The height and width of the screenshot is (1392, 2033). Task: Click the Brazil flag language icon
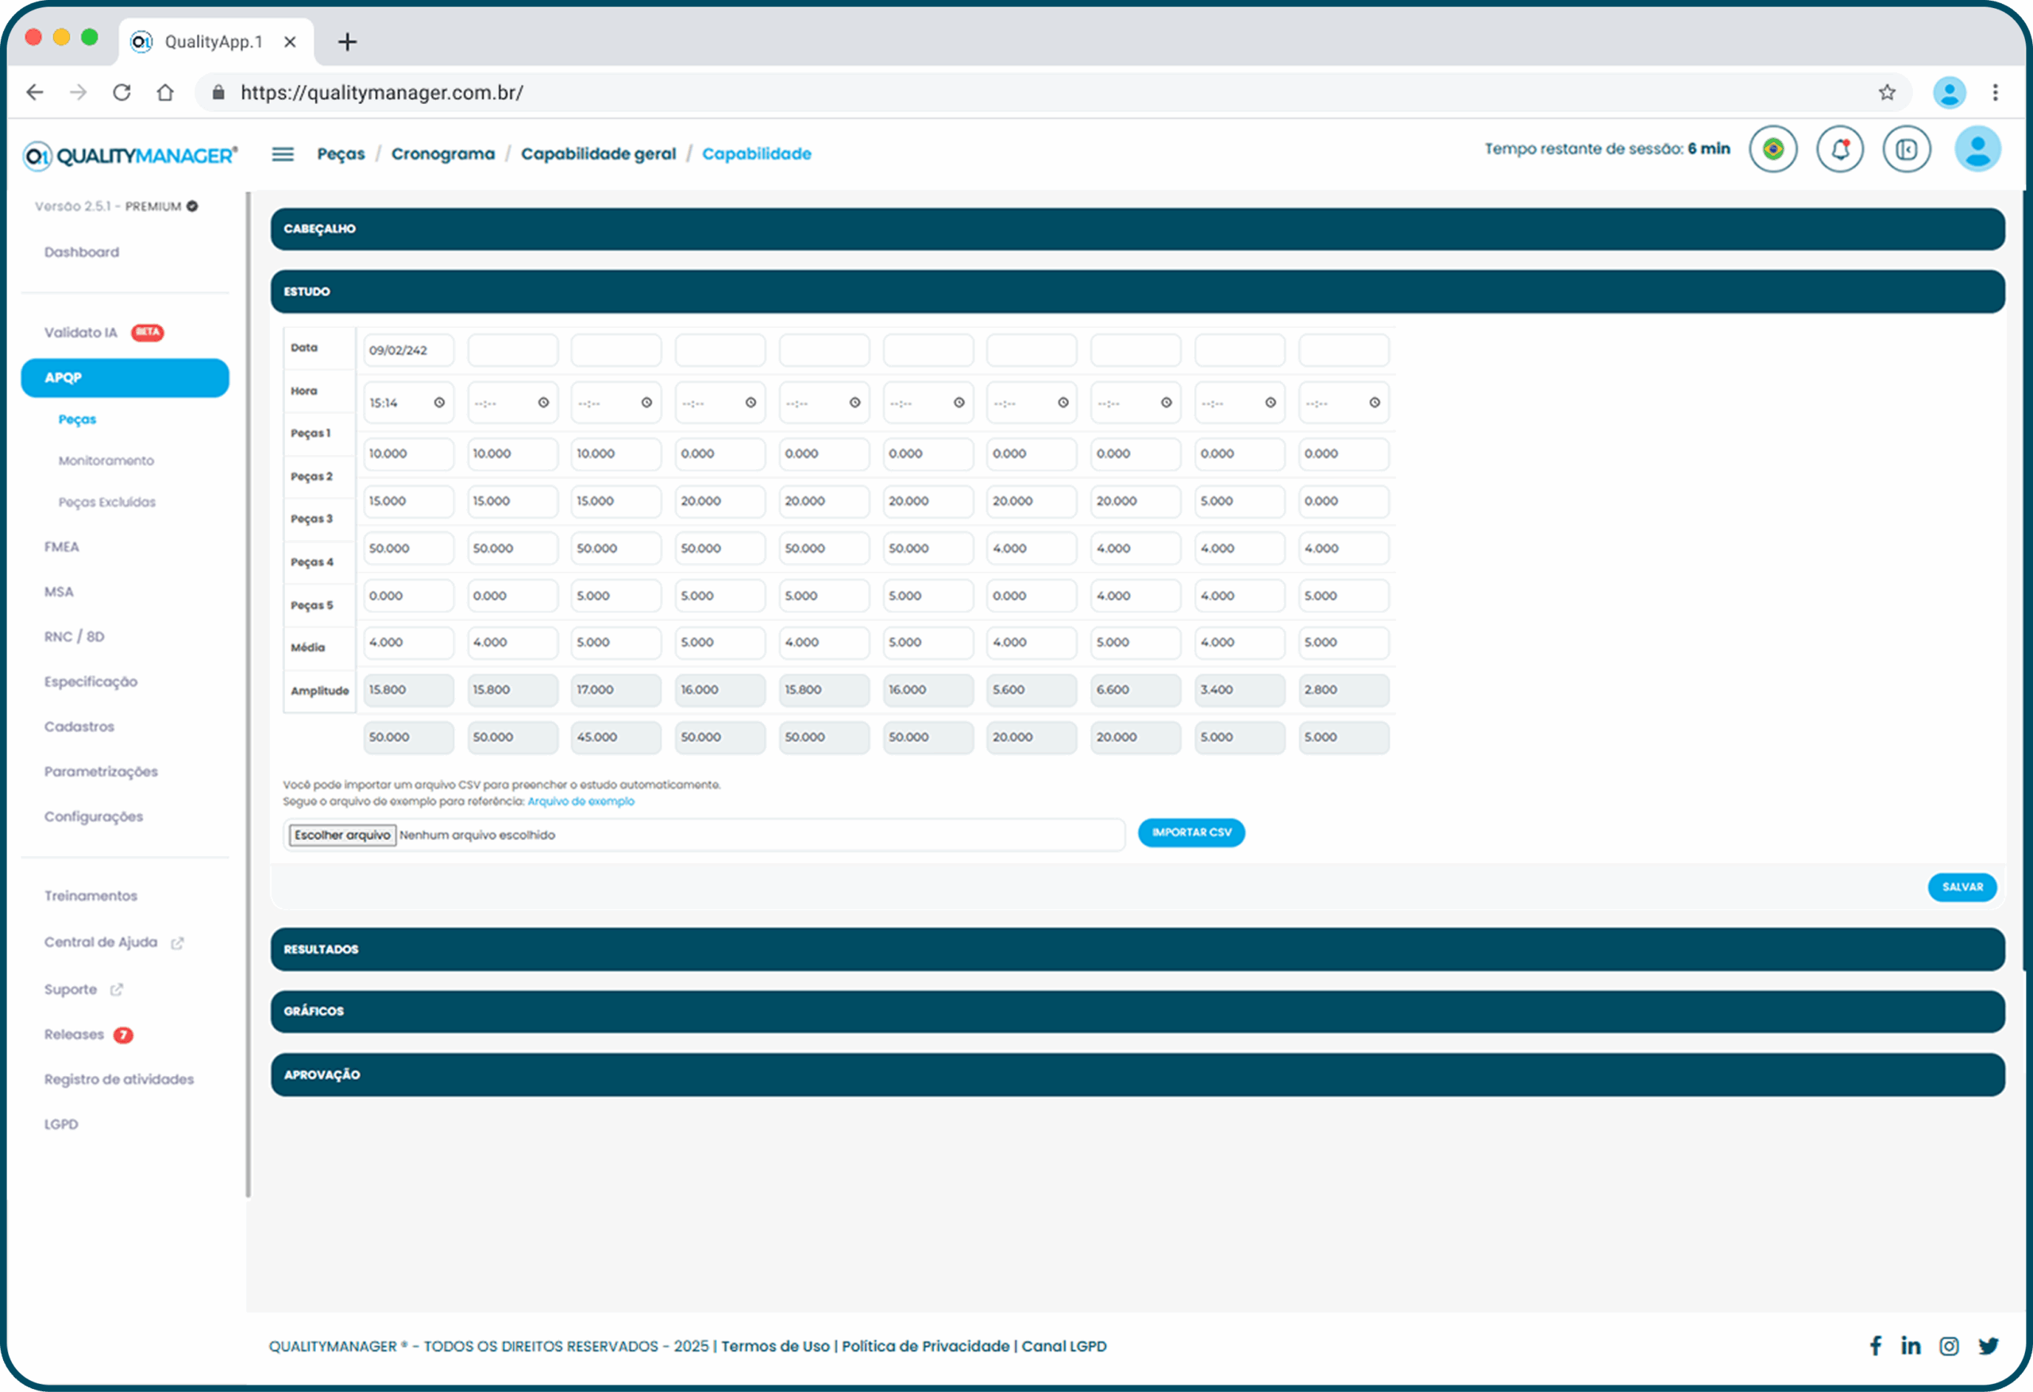click(x=1773, y=149)
